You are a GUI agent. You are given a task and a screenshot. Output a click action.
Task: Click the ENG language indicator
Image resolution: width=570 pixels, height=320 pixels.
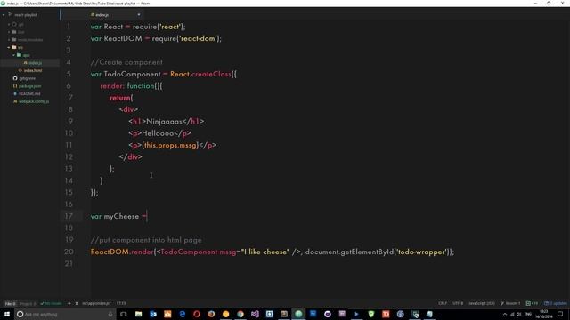tap(528, 314)
